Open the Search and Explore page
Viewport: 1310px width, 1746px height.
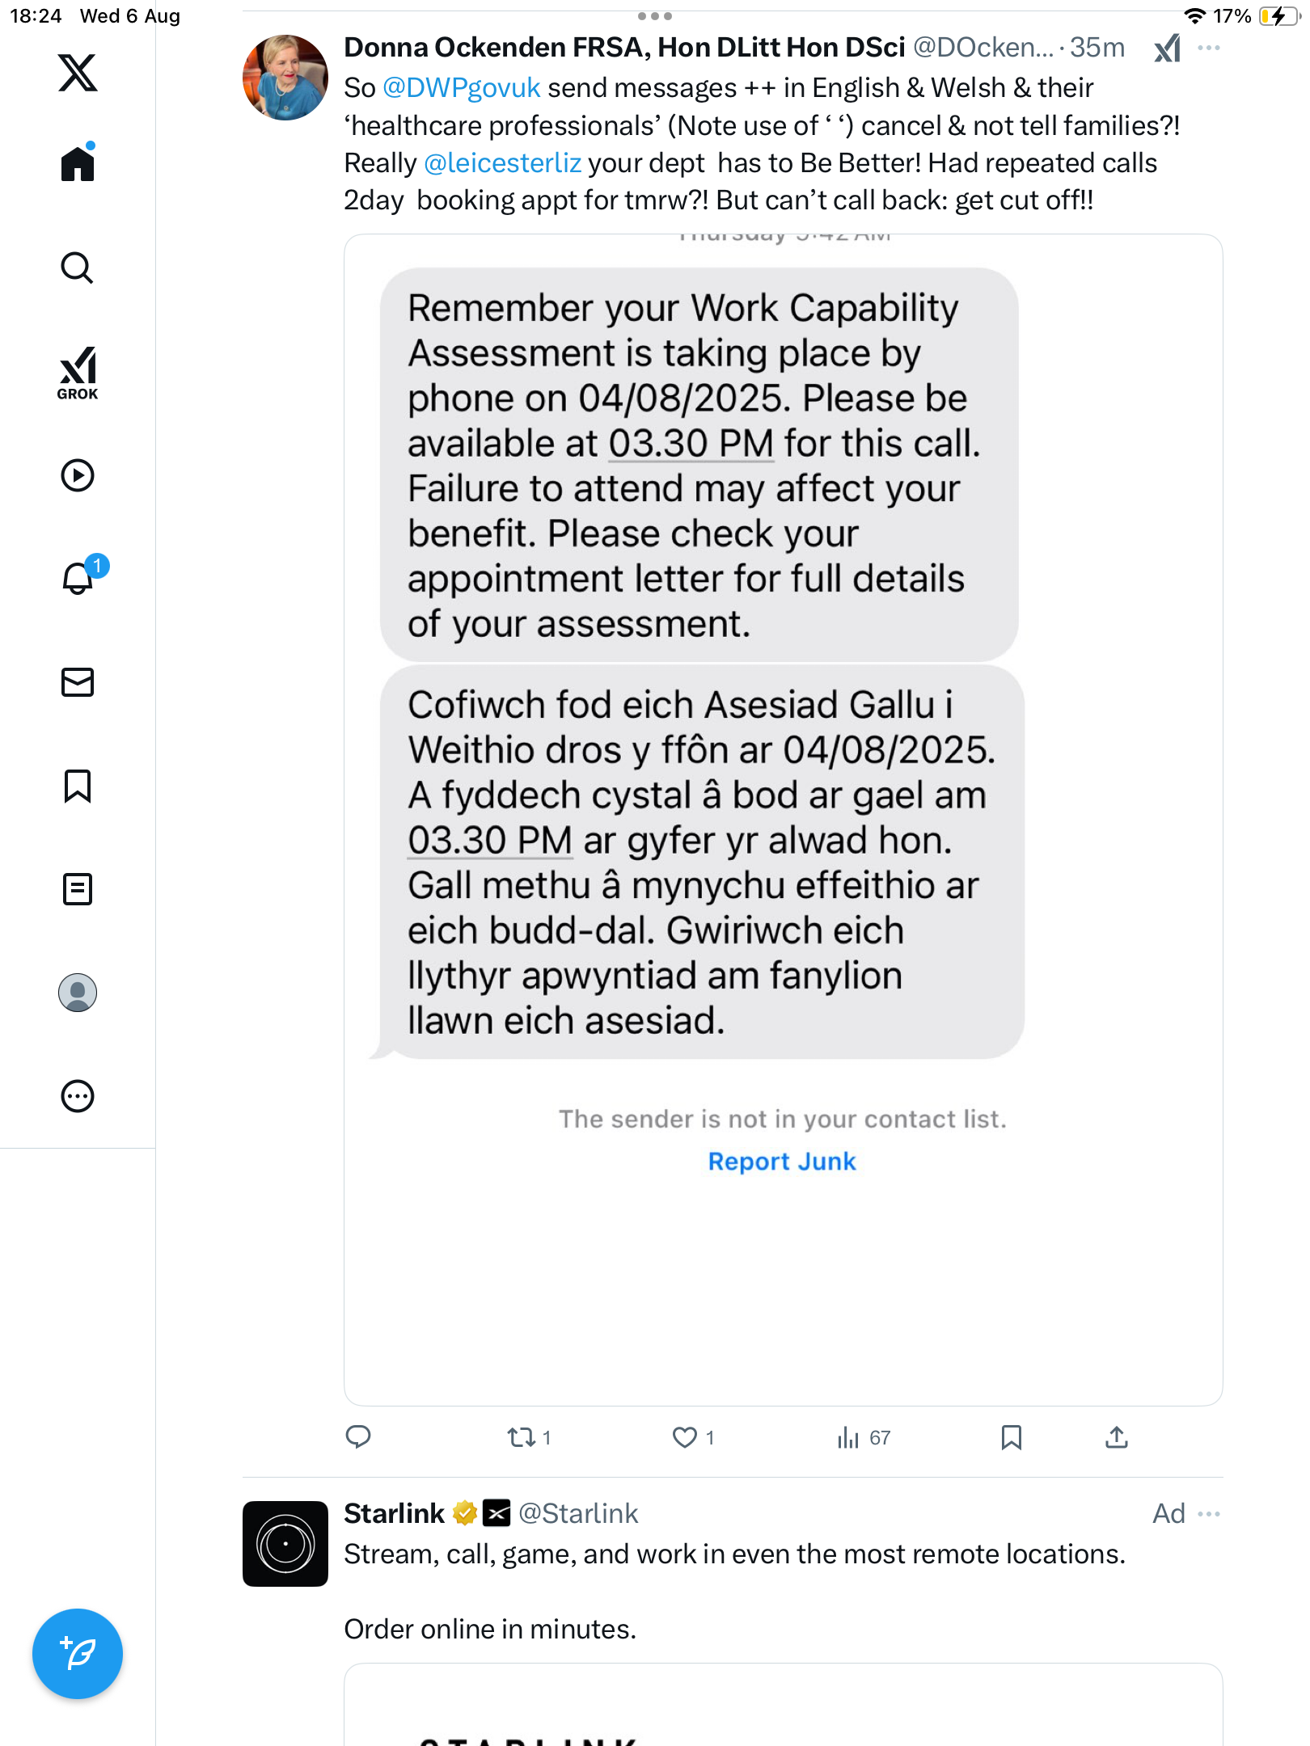[78, 268]
